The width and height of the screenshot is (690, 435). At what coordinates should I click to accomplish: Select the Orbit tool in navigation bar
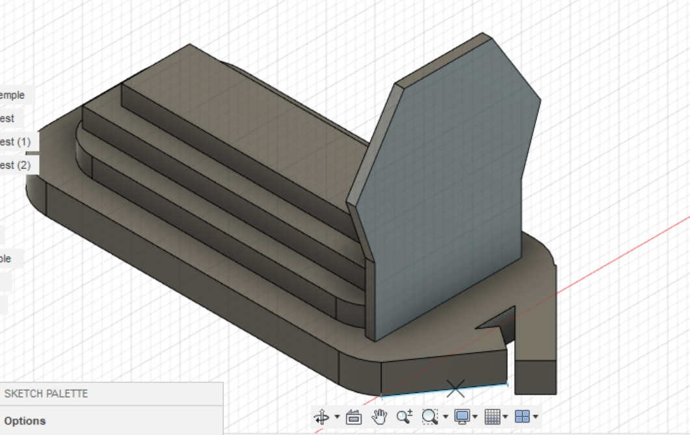(322, 417)
